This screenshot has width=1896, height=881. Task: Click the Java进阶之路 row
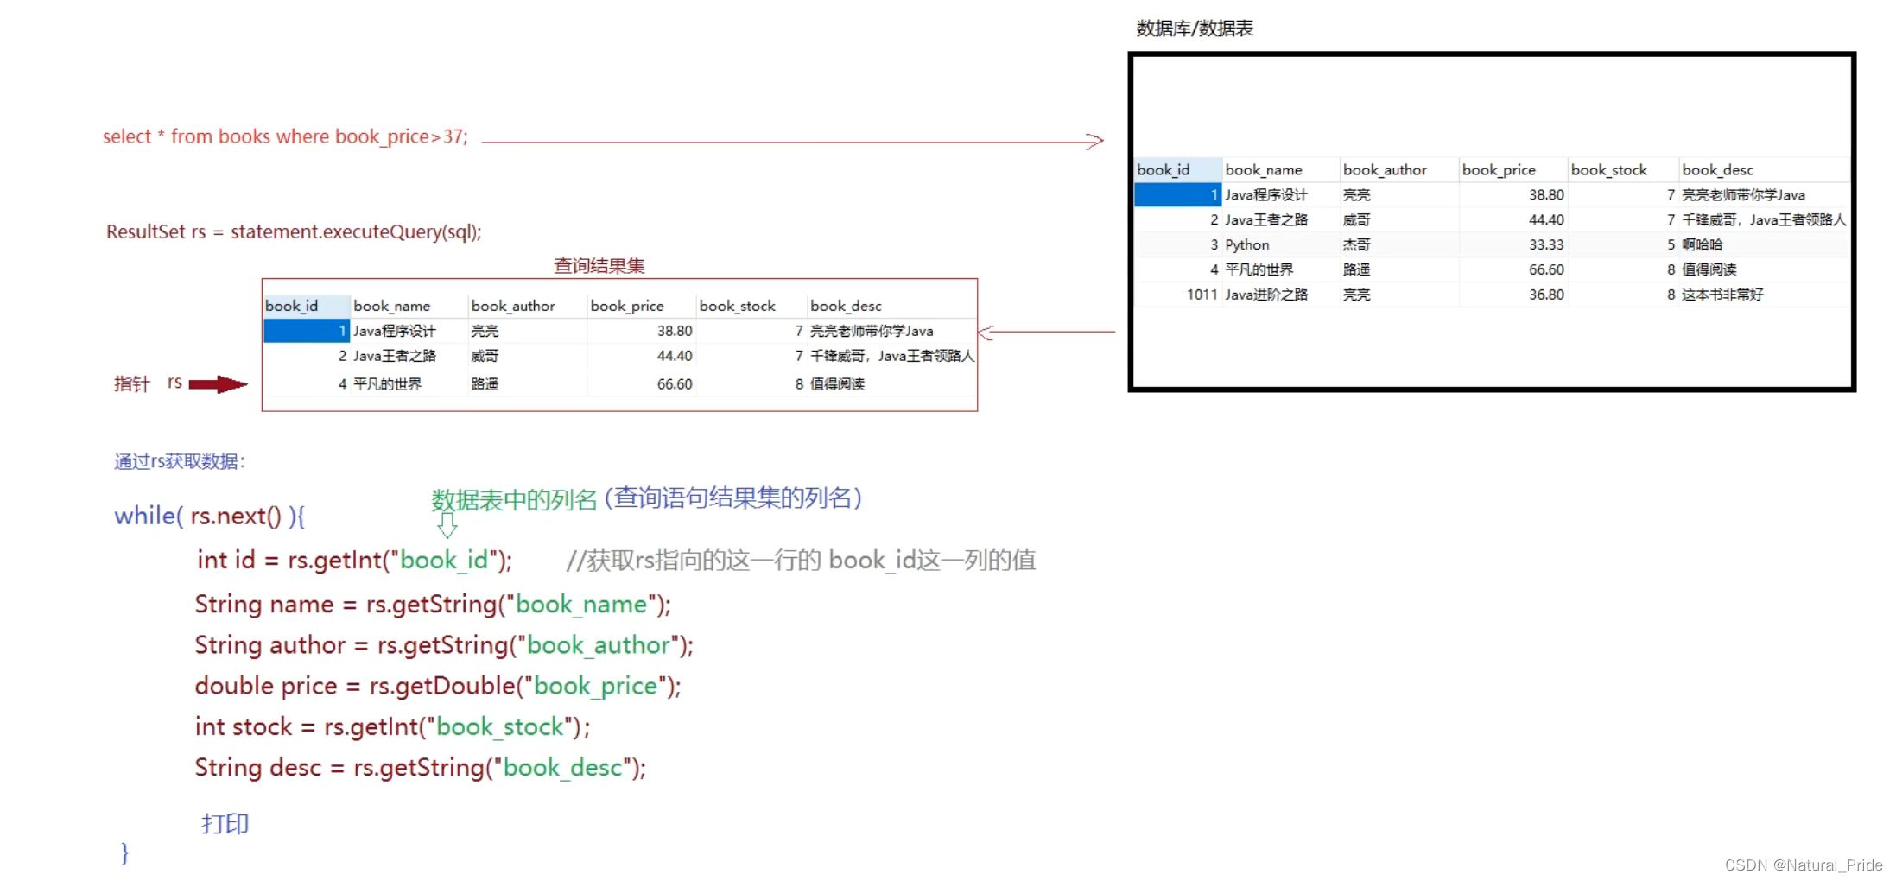1492,295
